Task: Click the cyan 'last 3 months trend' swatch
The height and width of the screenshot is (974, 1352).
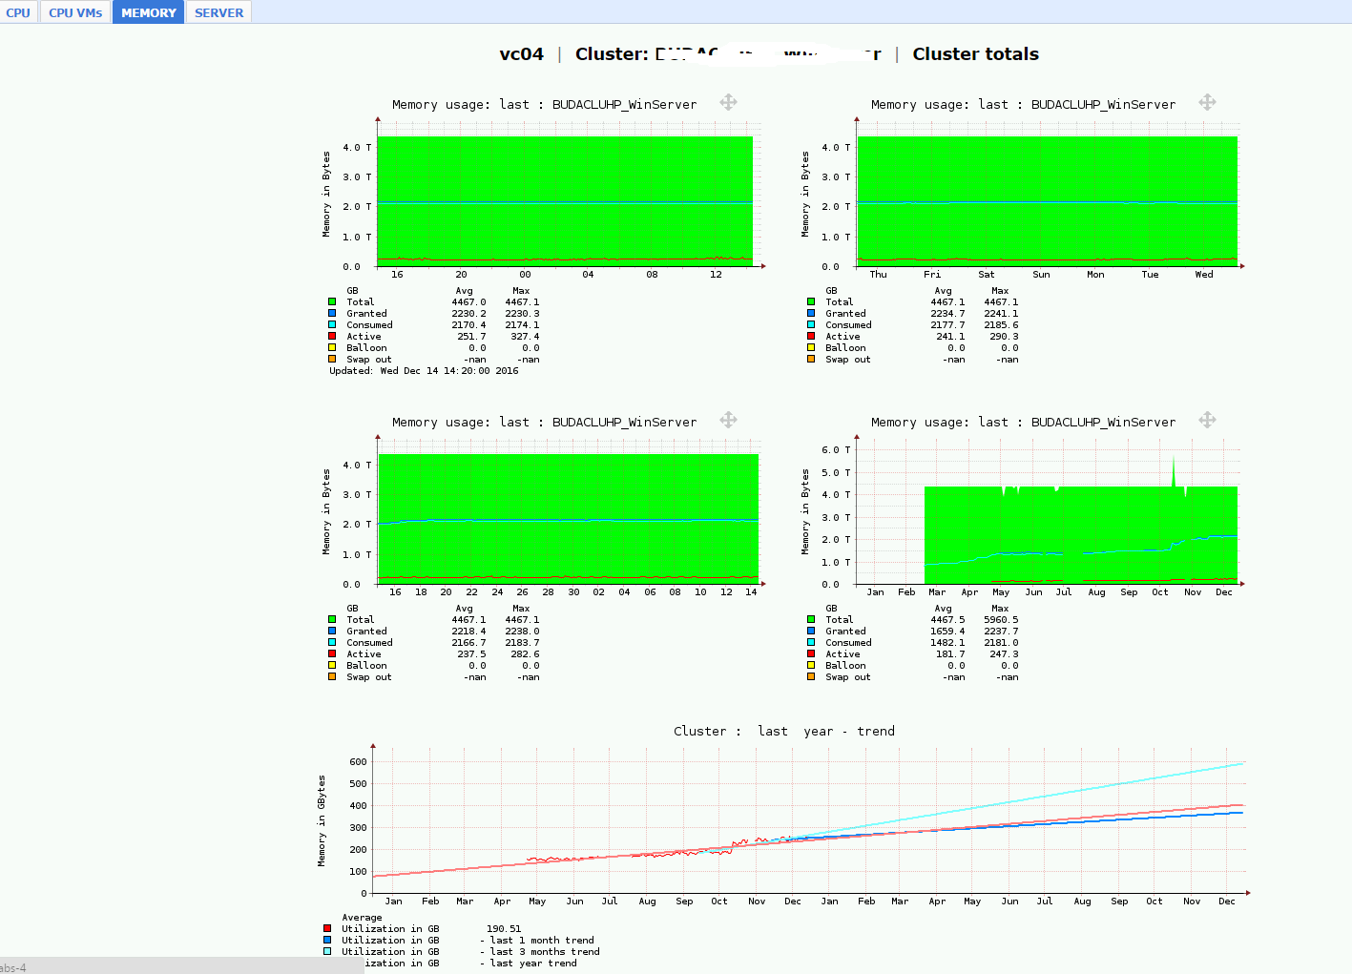Action: pyautogui.click(x=327, y=951)
